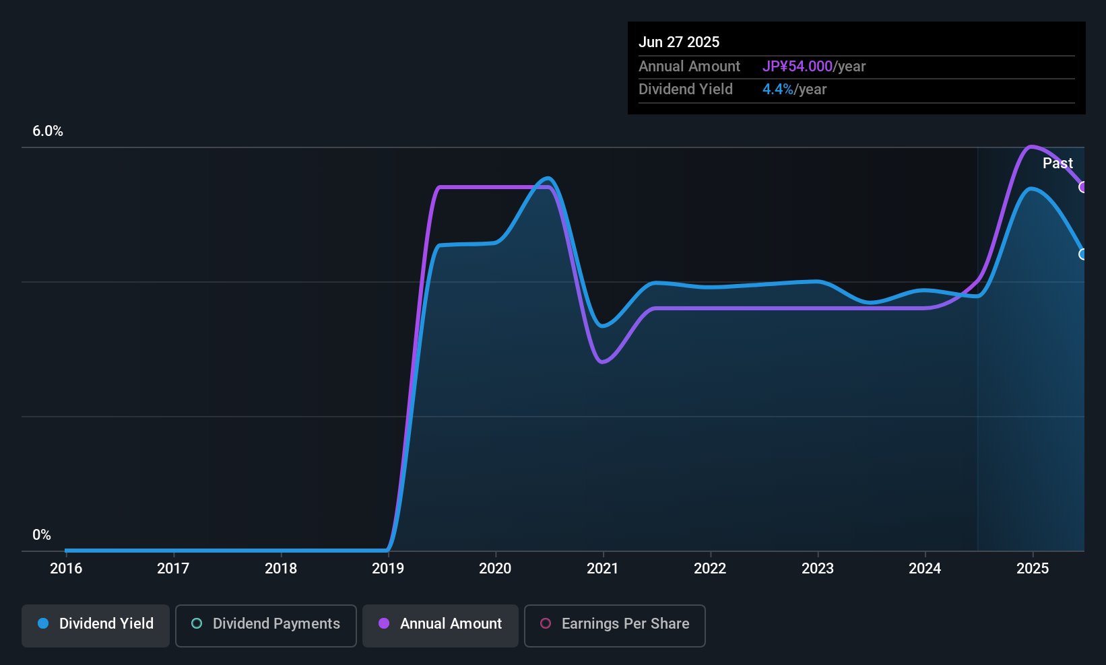The height and width of the screenshot is (665, 1106).
Task: Click the purple line peak near the Past label
Action: [x=1032, y=147]
